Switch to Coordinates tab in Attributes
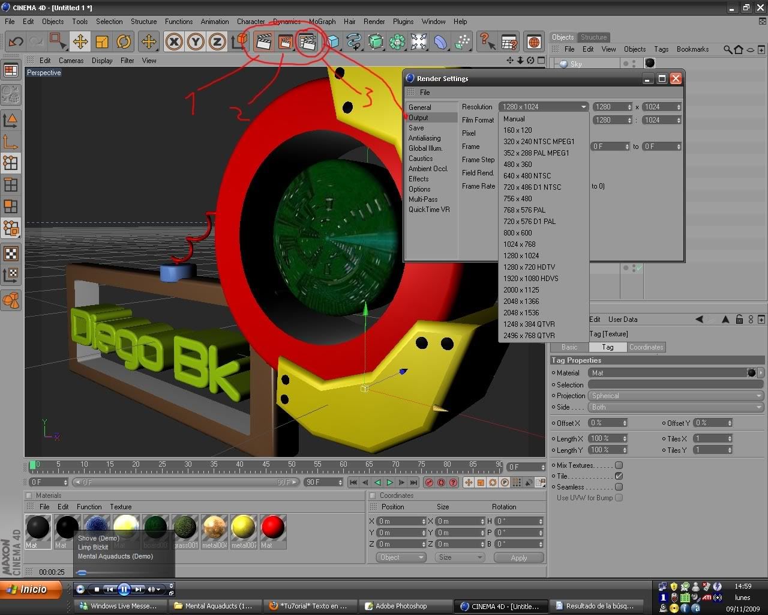768x615 pixels. coord(646,347)
